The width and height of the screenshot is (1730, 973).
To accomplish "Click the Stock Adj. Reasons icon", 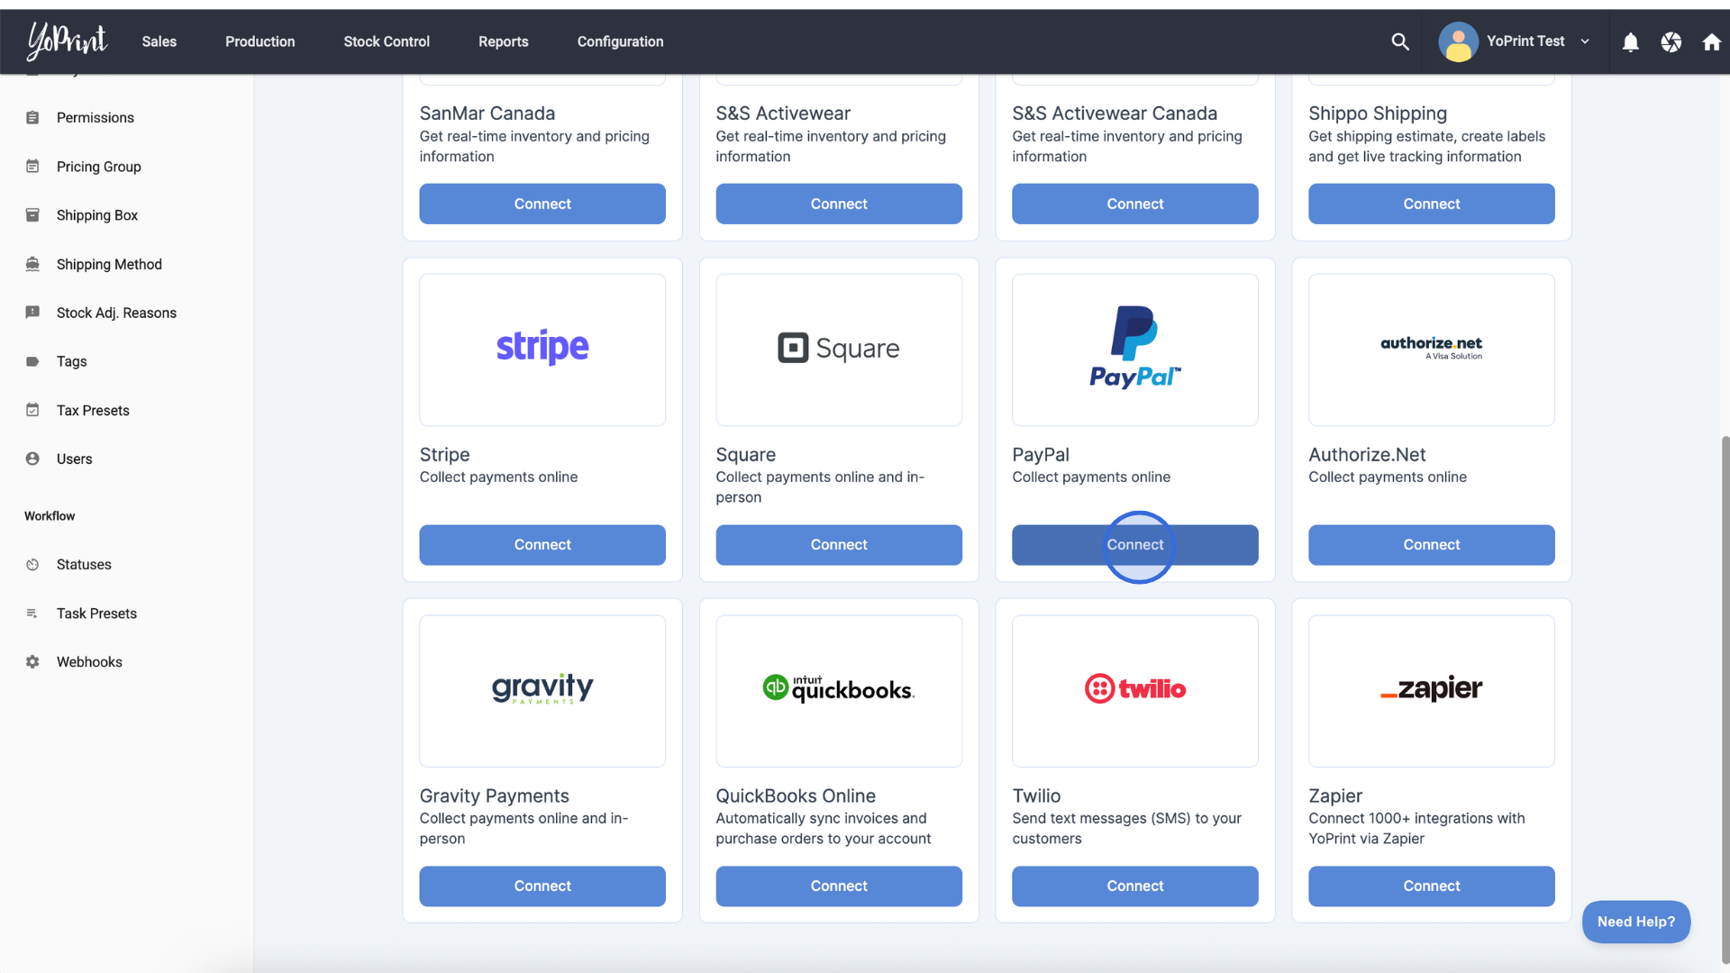I will (32, 313).
